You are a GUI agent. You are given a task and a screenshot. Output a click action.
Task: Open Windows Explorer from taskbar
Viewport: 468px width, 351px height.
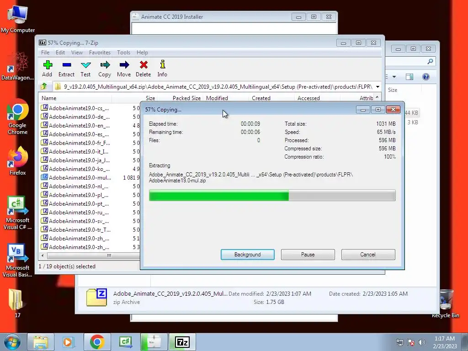click(41, 342)
